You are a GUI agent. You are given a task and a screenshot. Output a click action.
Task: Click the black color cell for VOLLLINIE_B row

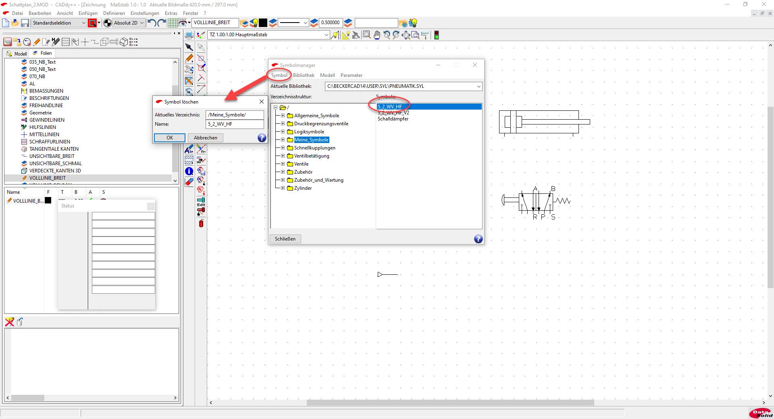(48, 201)
